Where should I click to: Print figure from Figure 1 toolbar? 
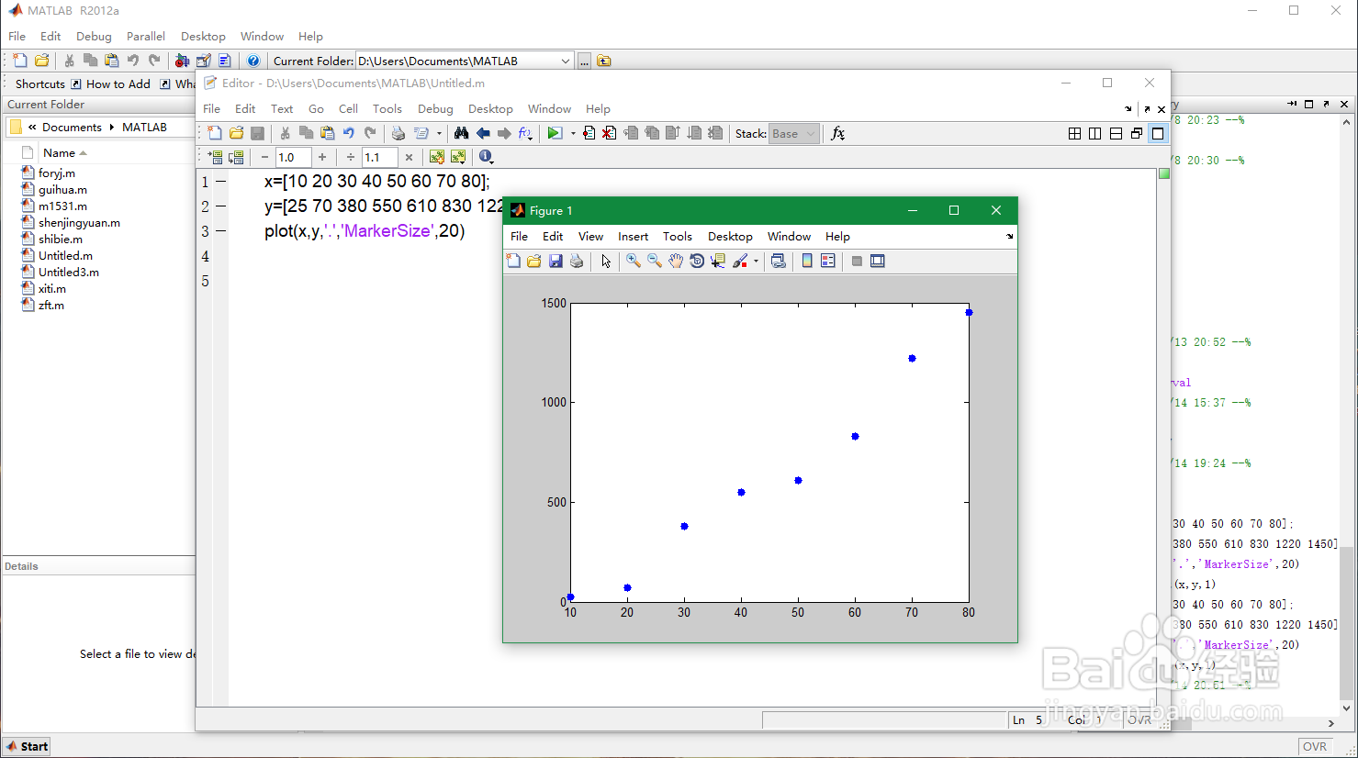tap(577, 262)
